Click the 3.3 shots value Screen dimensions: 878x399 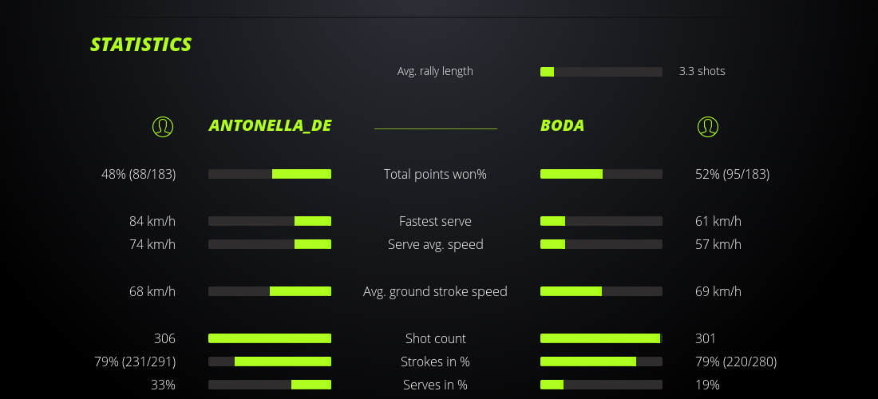(702, 71)
